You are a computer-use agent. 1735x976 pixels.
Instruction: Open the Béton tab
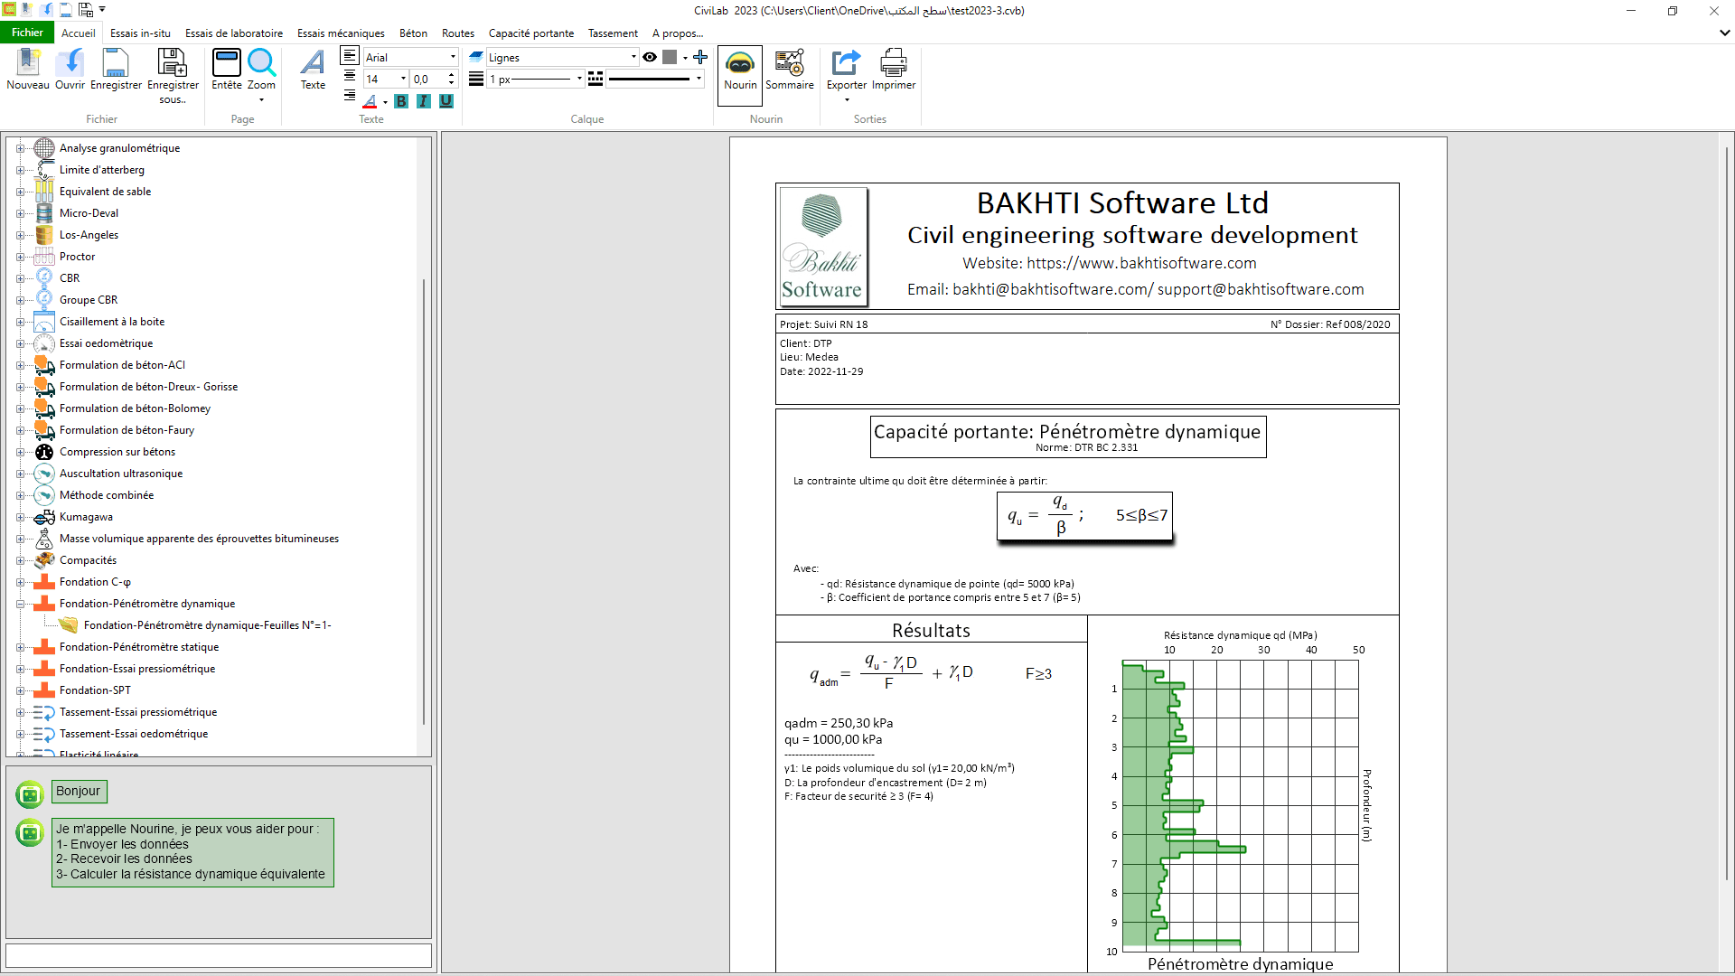tap(413, 33)
